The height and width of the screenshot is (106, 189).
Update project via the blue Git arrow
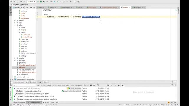point(54,2)
